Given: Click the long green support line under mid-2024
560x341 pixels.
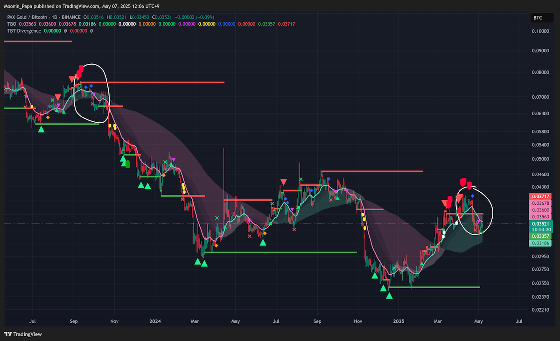Looking at the screenshot, I should pos(280,252).
